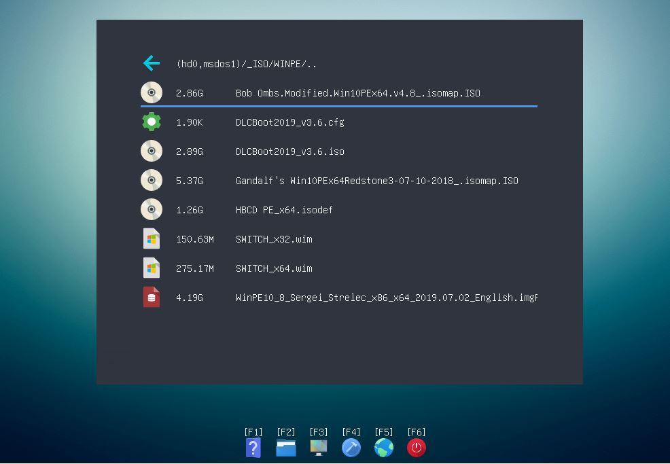Select DLCBoot2019_v3.6.cfg file name
This screenshot has width=670, height=464.
[x=289, y=122]
